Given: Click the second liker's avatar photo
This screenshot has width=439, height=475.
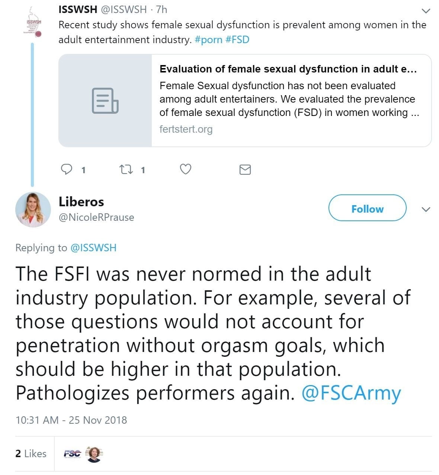Looking at the screenshot, I should tap(94, 454).
